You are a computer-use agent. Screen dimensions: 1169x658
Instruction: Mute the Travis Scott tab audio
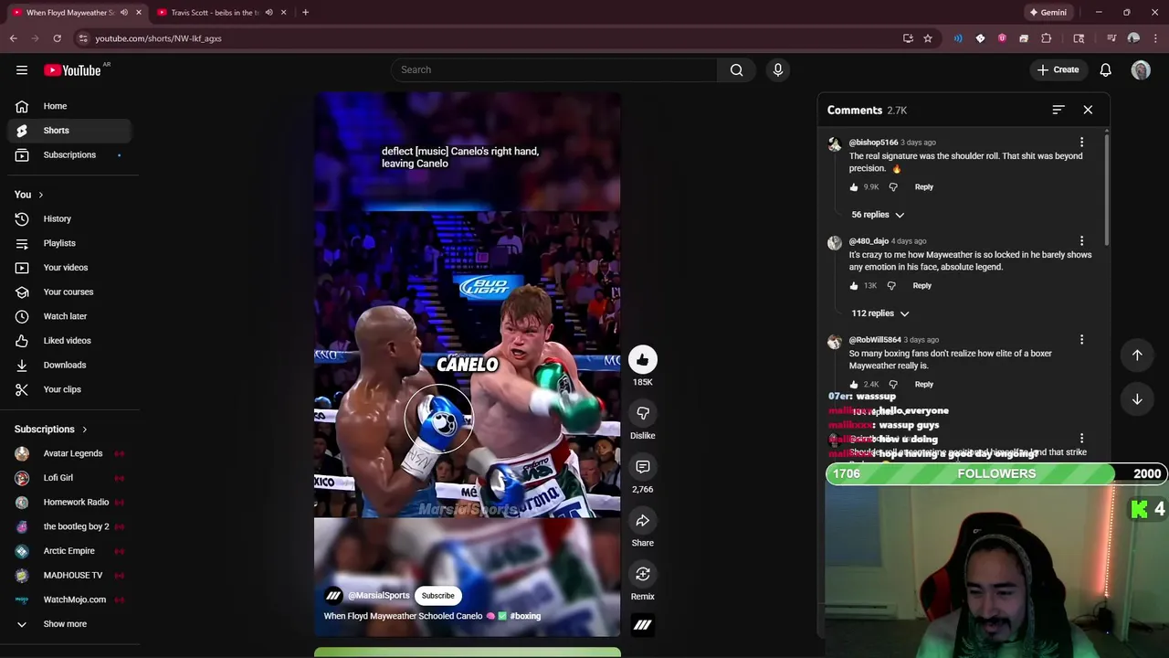pos(269,13)
